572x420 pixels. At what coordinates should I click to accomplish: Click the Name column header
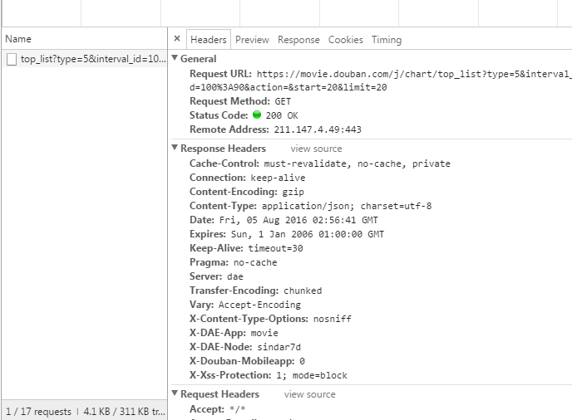tap(18, 39)
